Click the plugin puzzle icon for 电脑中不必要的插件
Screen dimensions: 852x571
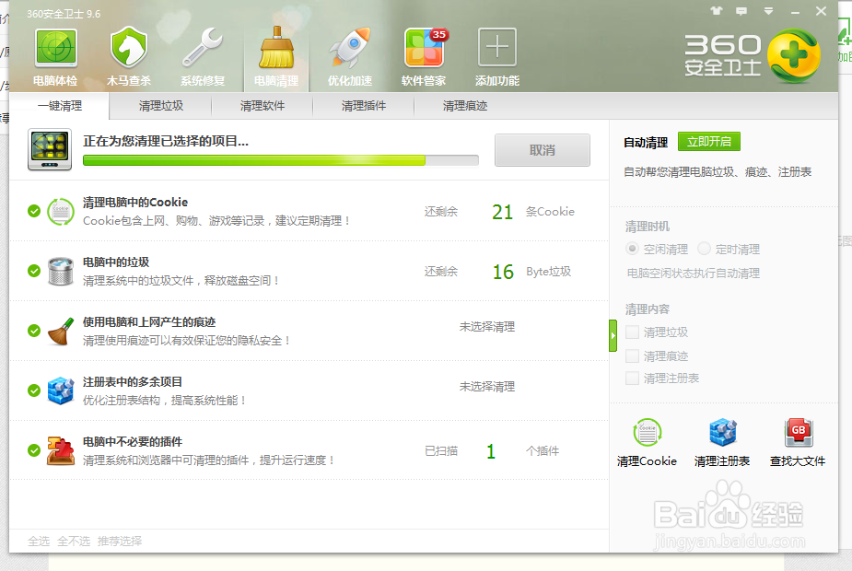click(x=60, y=450)
